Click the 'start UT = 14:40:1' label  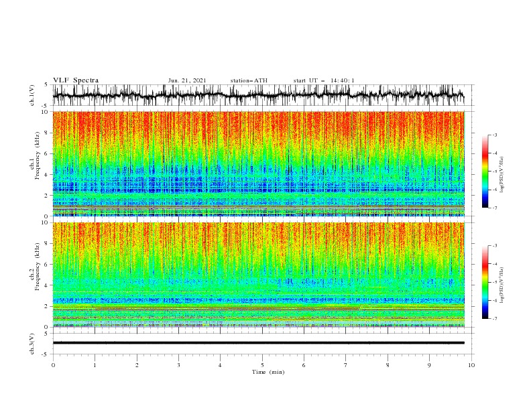pyautogui.click(x=324, y=80)
